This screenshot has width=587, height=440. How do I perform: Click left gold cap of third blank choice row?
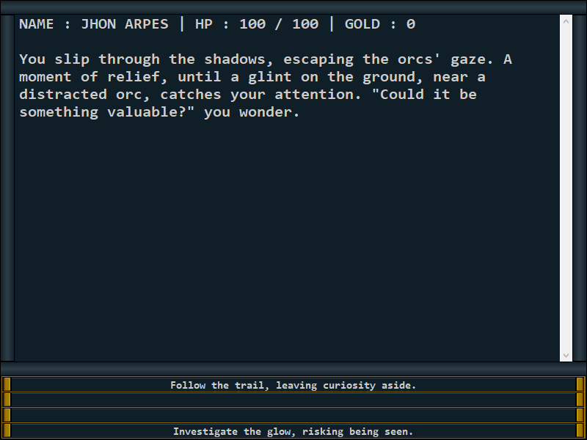7,415
